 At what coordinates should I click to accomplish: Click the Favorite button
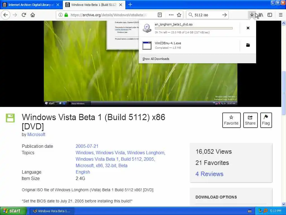[x=231, y=120]
